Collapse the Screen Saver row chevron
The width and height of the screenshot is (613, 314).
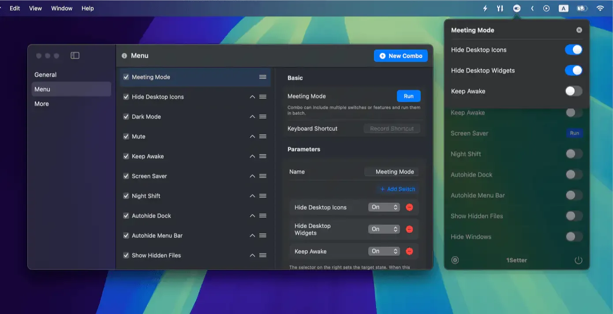252,176
